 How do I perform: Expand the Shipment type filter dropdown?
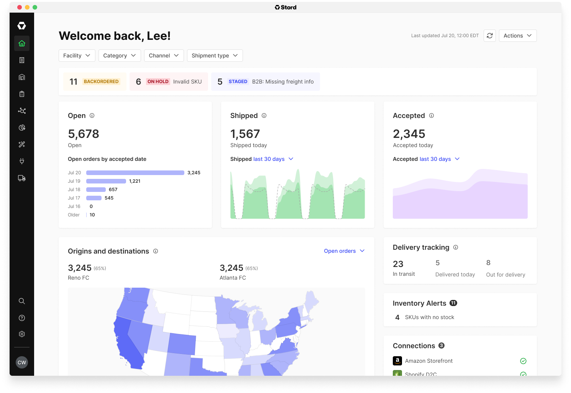pyautogui.click(x=215, y=56)
